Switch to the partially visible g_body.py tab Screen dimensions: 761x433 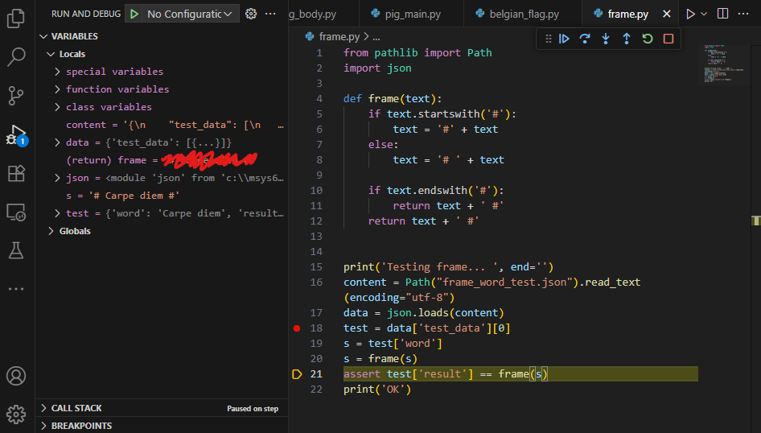pyautogui.click(x=323, y=14)
